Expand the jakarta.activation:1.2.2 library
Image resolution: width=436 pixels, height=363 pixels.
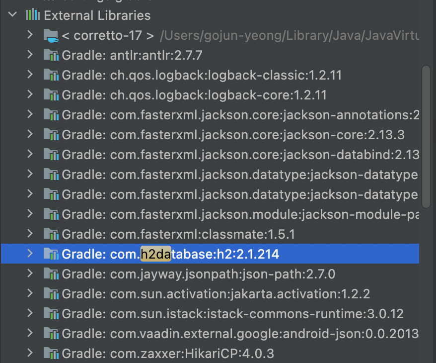(30, 293)
